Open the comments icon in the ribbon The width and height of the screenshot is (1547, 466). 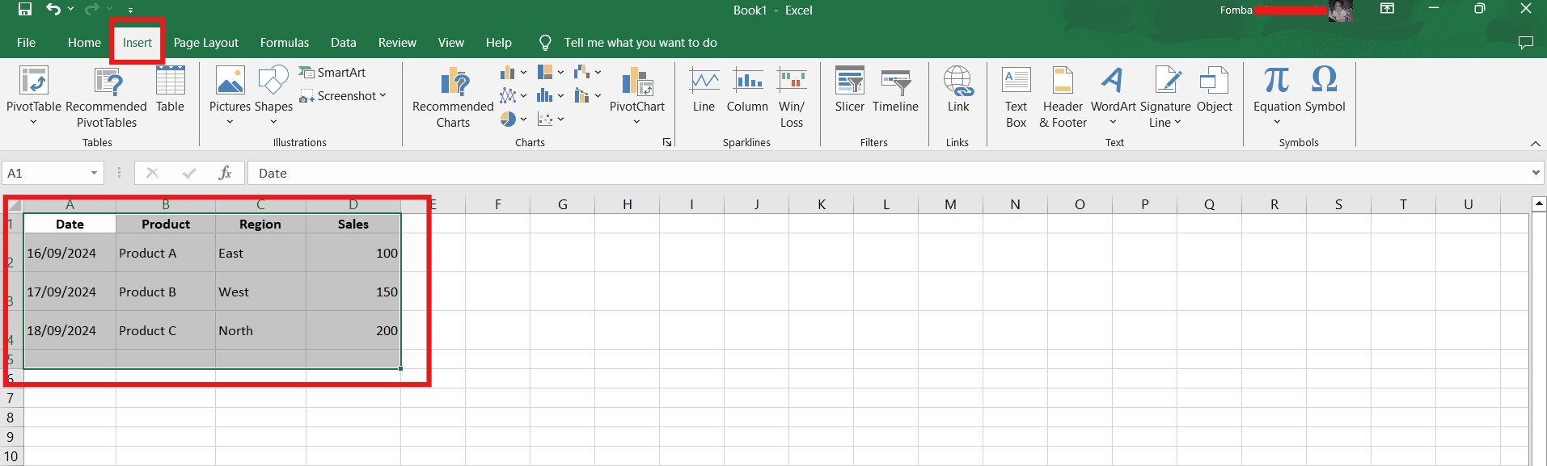(1525, 43)
